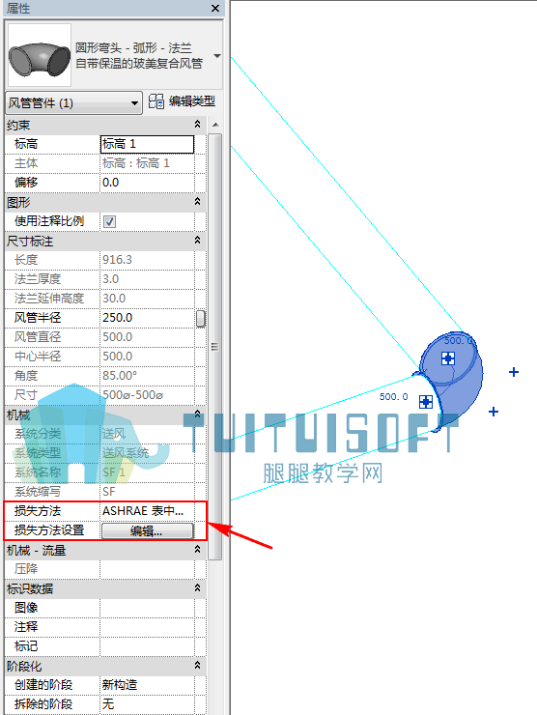Click the upper connector control on elbow

coord(448,358)
